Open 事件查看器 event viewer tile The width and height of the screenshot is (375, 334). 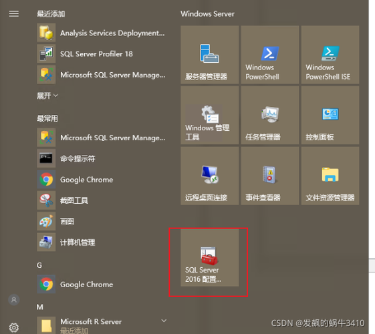pyautogui.click(x=270, y=176)
